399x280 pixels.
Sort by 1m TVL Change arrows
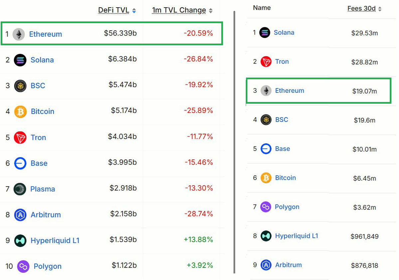210,11
